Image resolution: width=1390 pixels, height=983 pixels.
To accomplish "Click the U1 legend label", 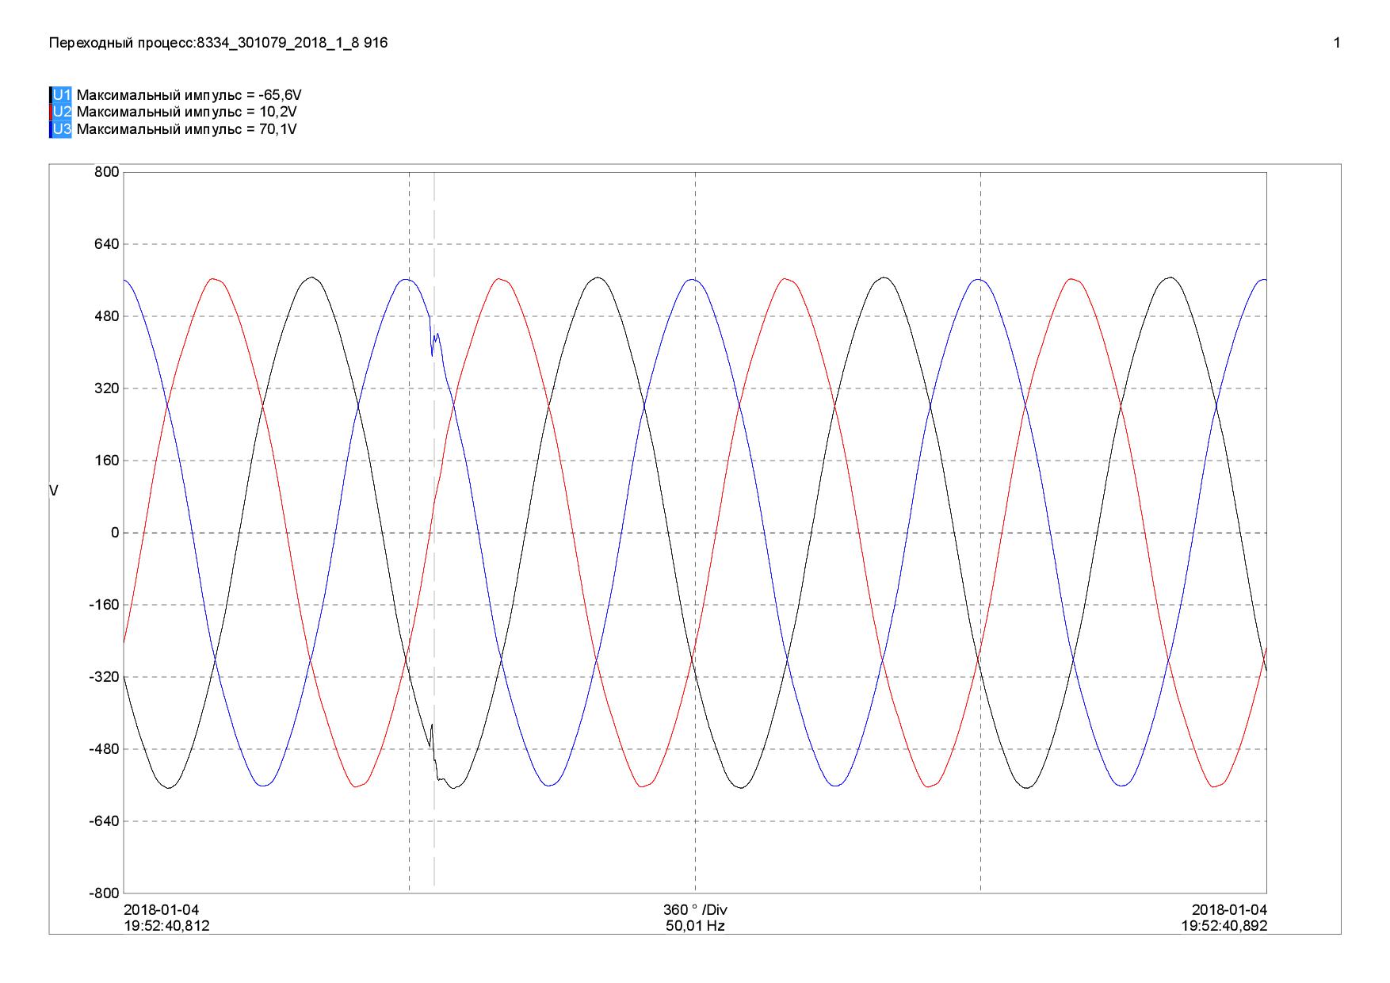I will 62,95.
